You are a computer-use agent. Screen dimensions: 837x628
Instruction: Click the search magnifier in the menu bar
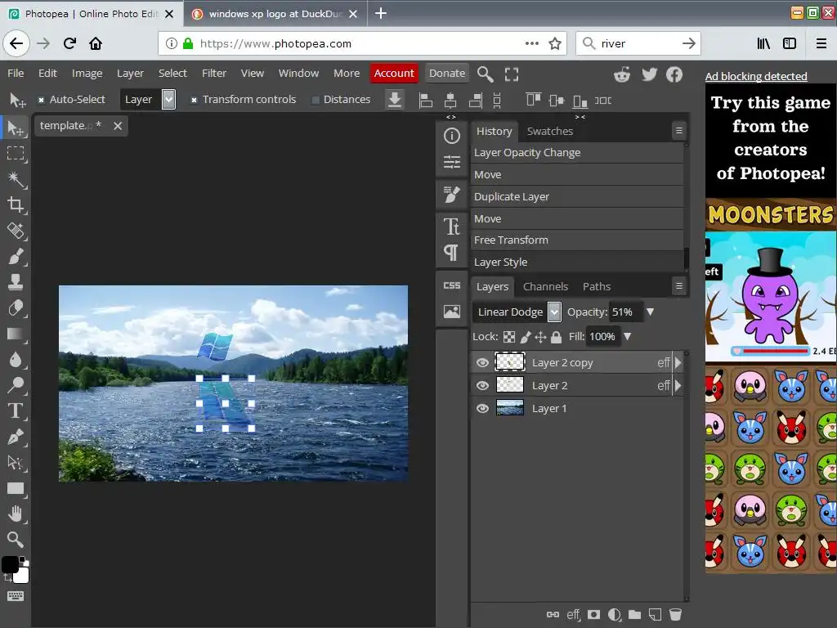485,74
